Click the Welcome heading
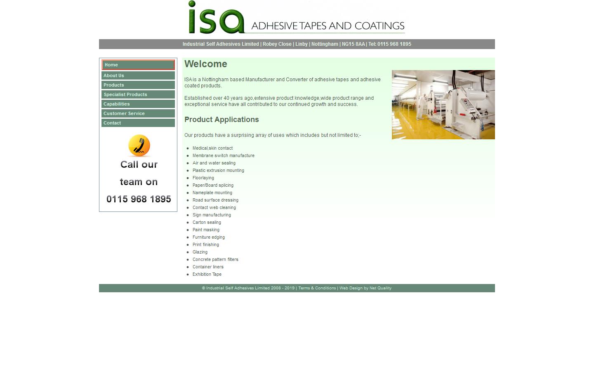This screenshot has height=371, width=594. point(205,64)
